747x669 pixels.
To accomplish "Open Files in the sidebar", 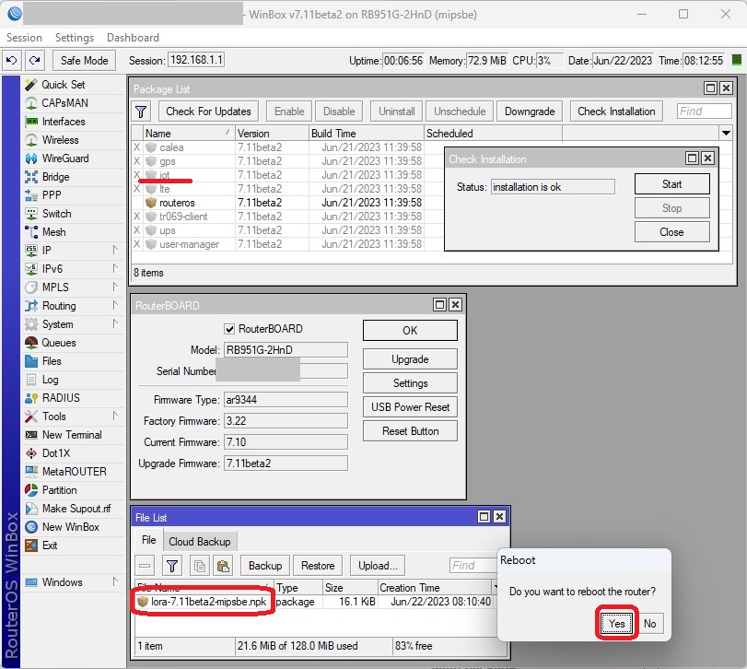I will [x=52, y=361].
